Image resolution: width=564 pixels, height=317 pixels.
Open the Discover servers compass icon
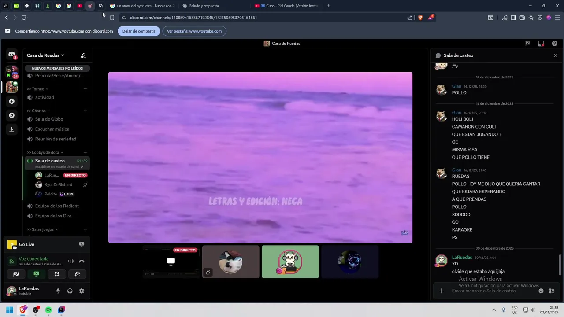click(12, 115)
